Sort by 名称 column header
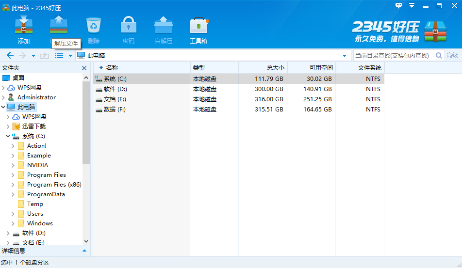This screenshot has height=268, width=462. (x=142, y=68)
